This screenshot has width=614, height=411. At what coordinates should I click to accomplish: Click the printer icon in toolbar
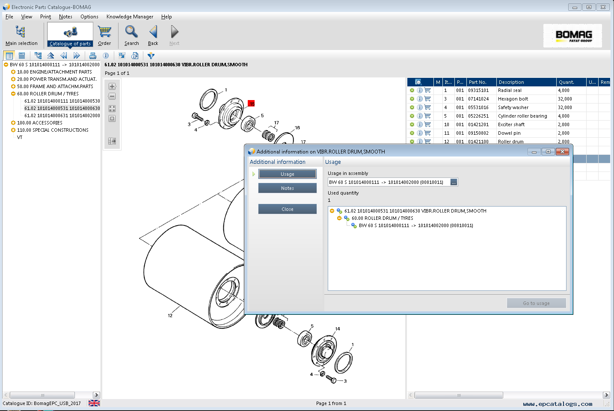pos(93,56)
